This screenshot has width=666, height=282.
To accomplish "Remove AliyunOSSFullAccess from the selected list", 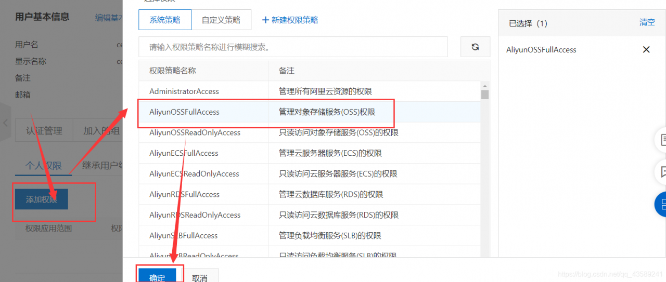I will [x=646, y=50].
